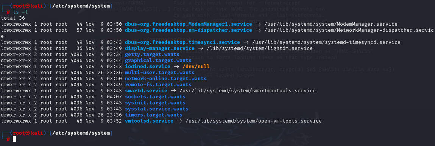The image size is (435, 146).
Task: Click timers.target.wants directory entry
Action: point(154,115)
